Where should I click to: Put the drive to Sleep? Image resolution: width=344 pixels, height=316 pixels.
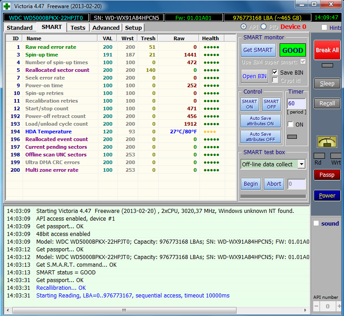[327, 83]
